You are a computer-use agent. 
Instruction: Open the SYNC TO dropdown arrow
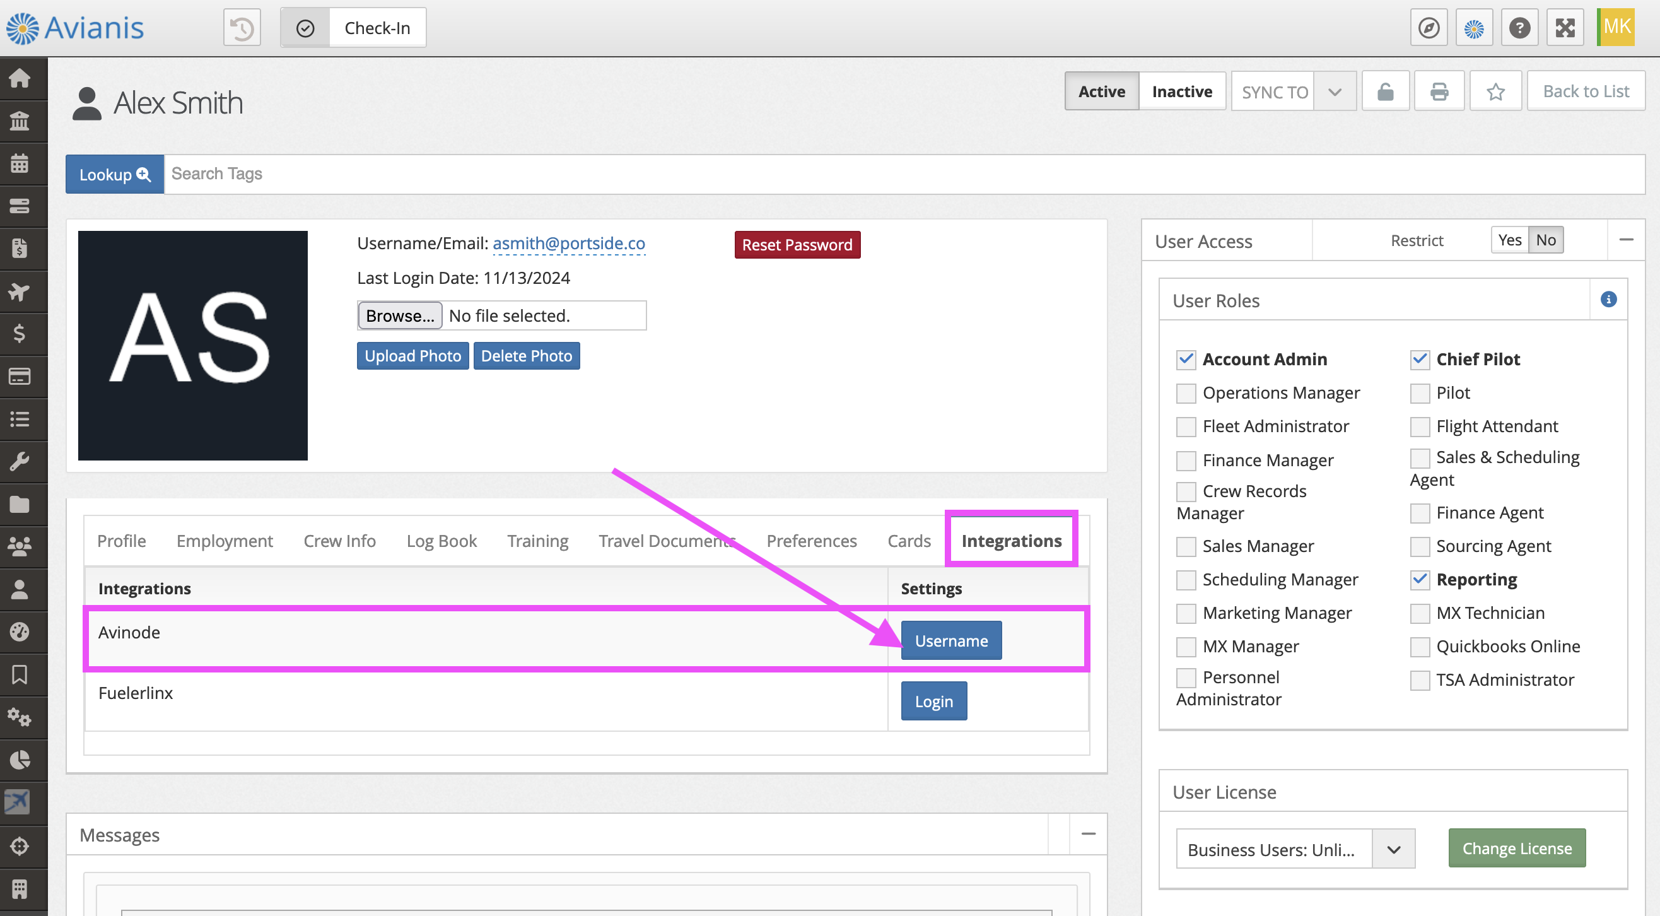click(1335, 91)
